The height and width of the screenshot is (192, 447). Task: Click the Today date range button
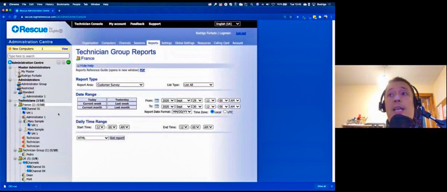(x=92, y=100)
